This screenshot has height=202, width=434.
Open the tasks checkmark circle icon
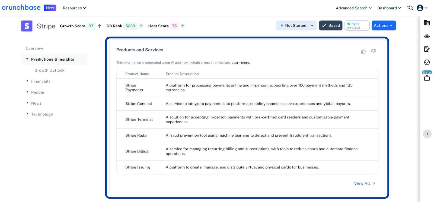point(427,62)
